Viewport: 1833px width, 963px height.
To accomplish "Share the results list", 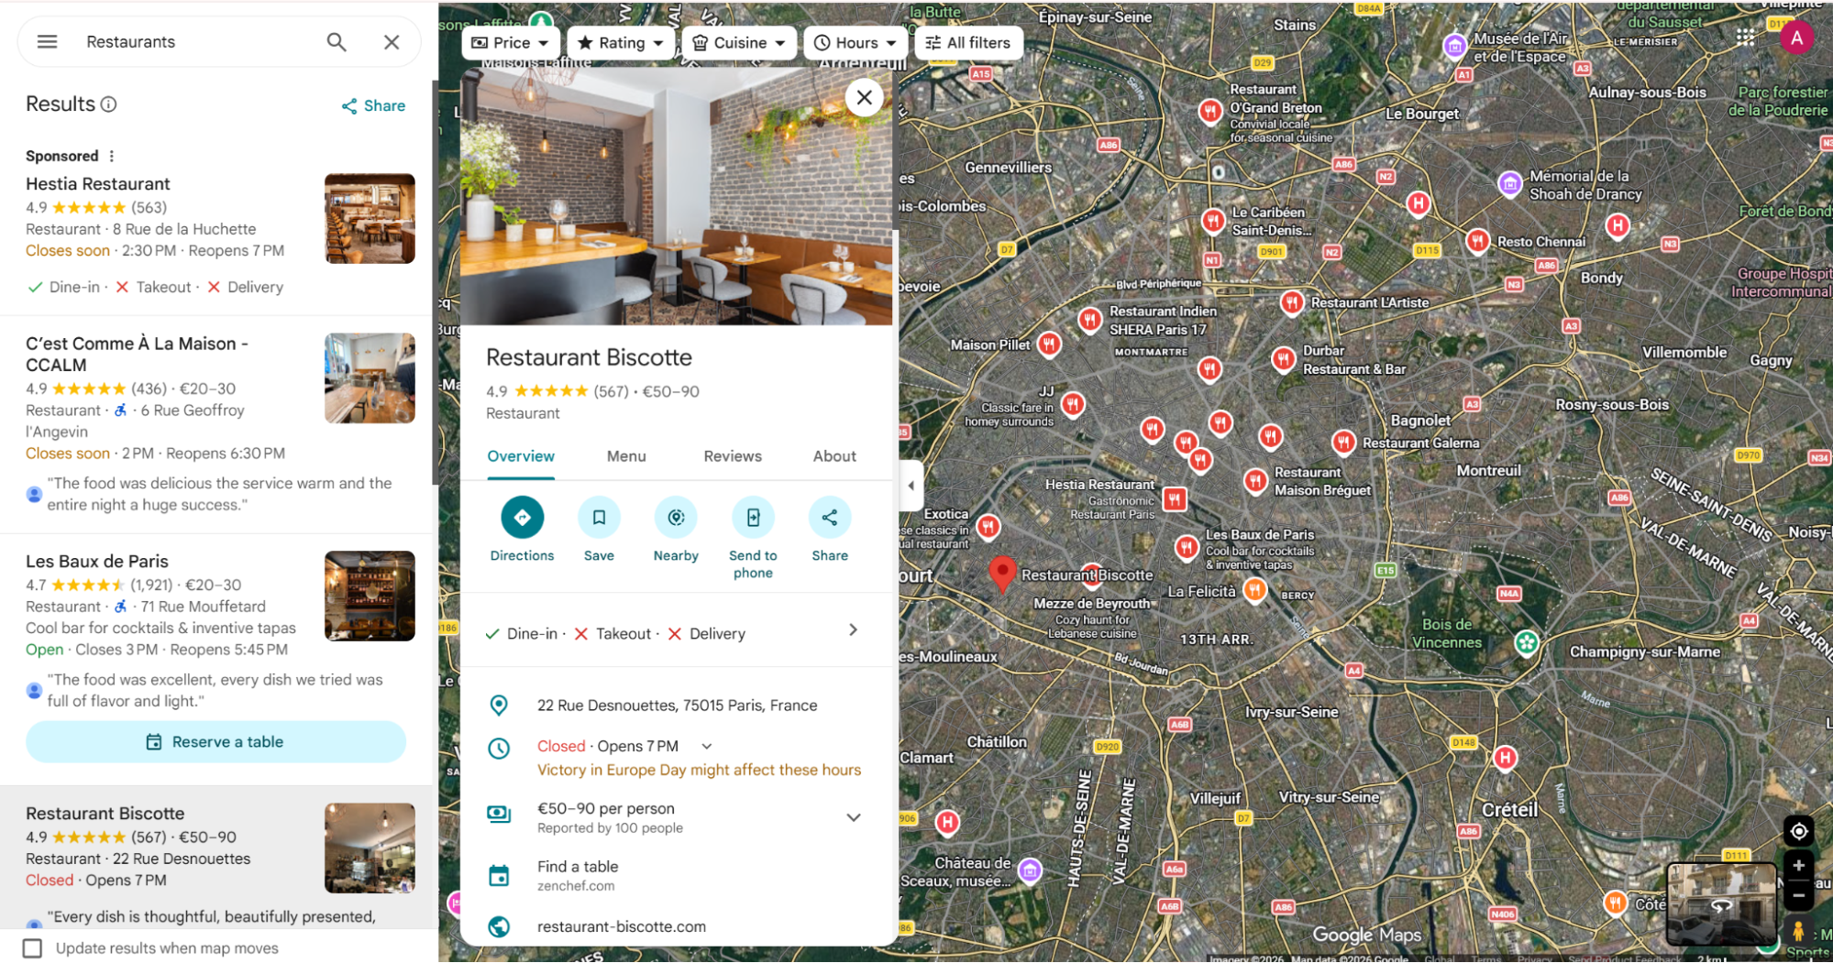I will [x=373, y=105].
